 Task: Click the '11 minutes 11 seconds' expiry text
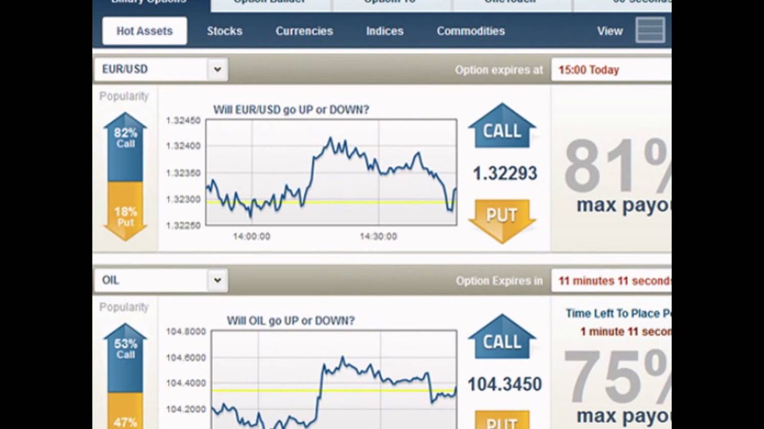615,281
